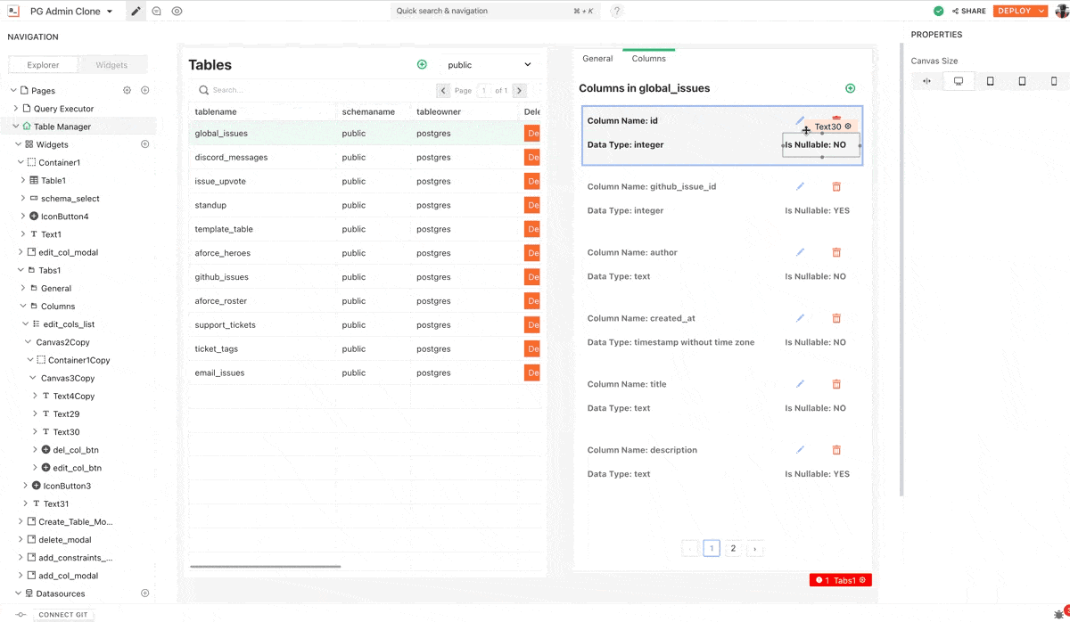Image resolution: width=1070 pixels, height=622 pixels.
Task: Collapse the Tabs1 tree node
Action: pyautogui.click(x=19, y=270)
